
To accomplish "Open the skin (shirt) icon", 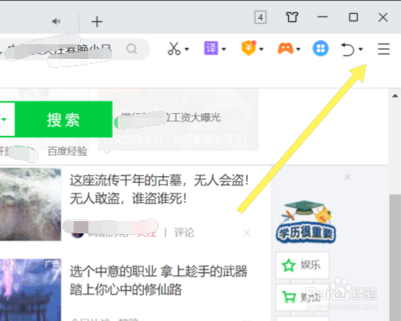I will 292,17.
